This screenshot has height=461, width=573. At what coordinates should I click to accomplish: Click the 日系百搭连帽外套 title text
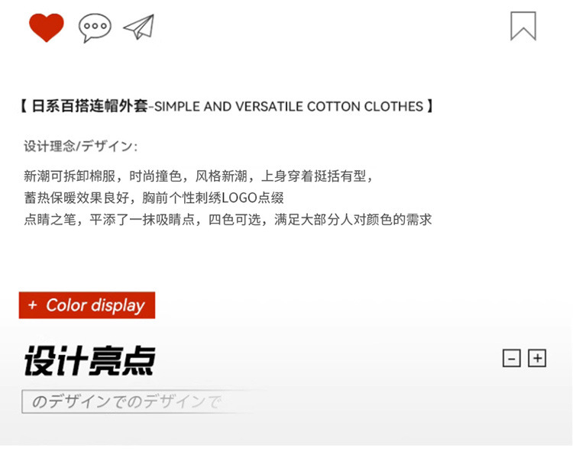[x=89, y=106]
